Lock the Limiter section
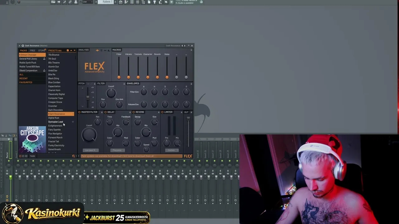Viewport: 399px width, 224px height. [181, 112]
